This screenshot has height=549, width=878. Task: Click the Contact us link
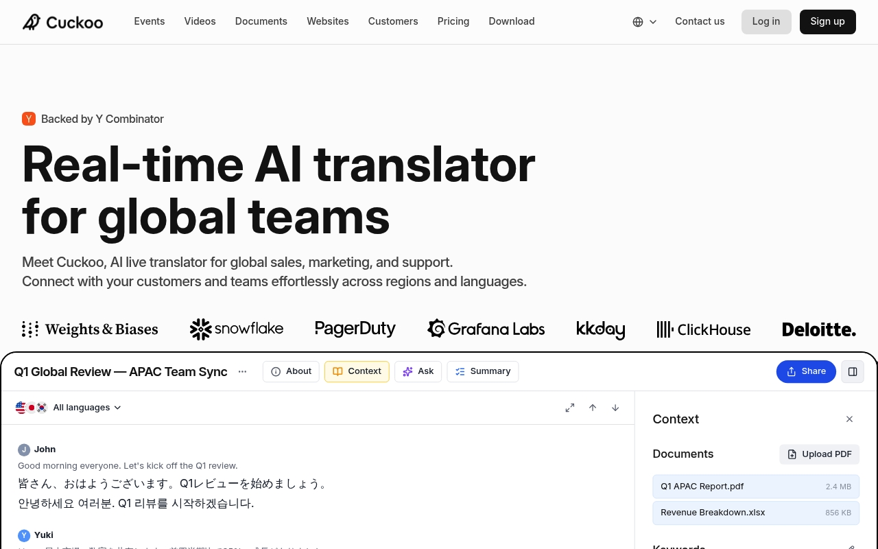[x=700, y=21]
